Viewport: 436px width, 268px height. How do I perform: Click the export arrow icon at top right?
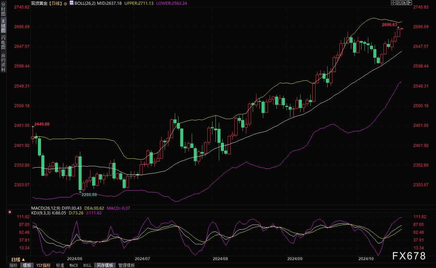pos(410,3)
